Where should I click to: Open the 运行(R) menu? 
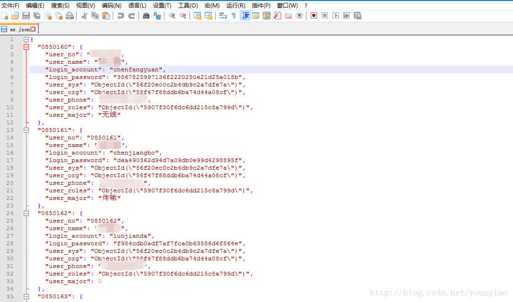235,6
